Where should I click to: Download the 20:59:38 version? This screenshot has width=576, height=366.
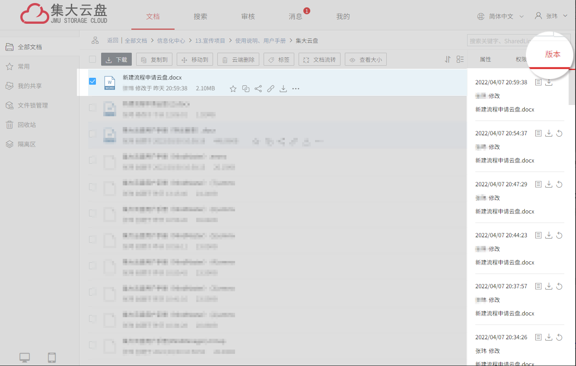click(549, 82)
